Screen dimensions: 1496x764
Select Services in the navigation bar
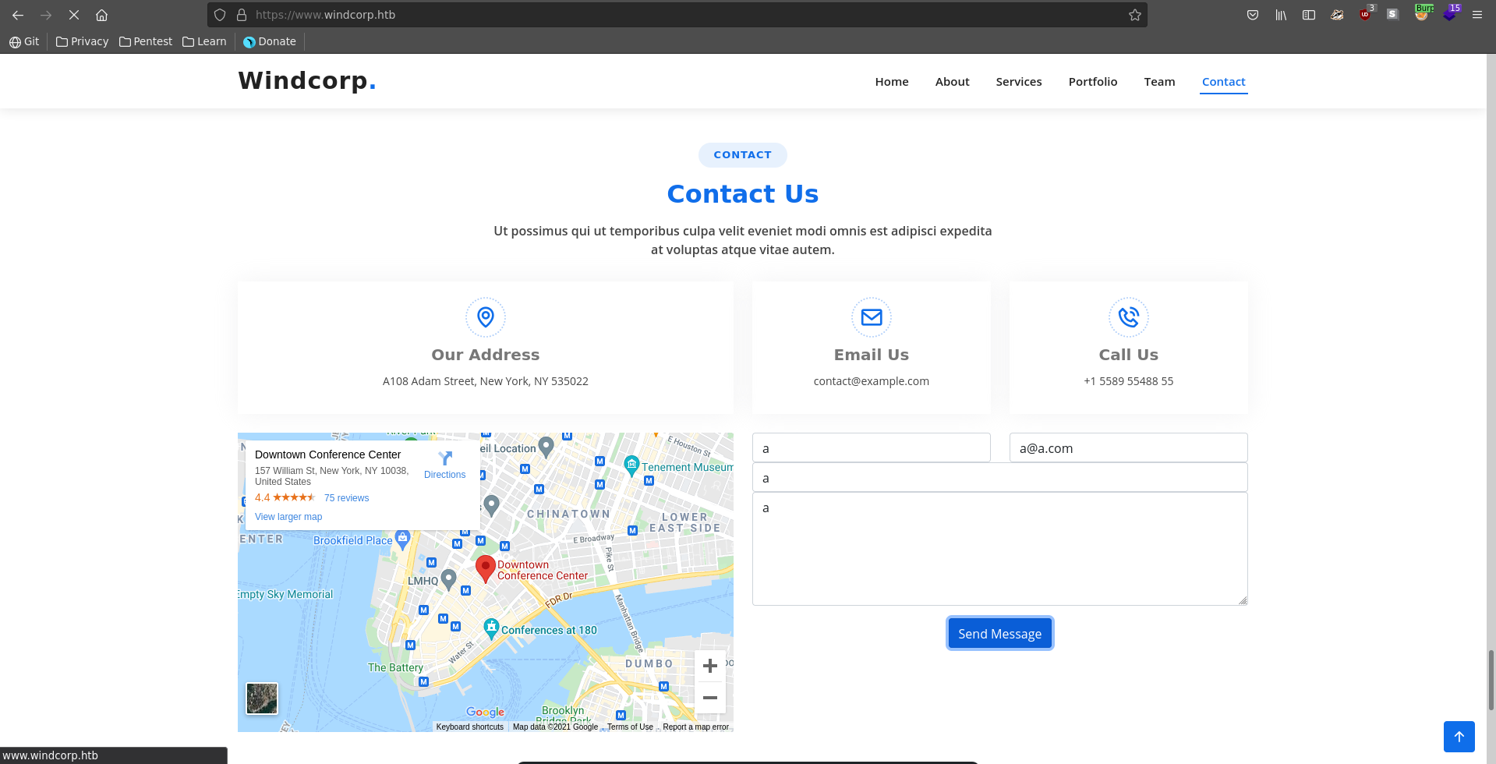(1018, 82)
